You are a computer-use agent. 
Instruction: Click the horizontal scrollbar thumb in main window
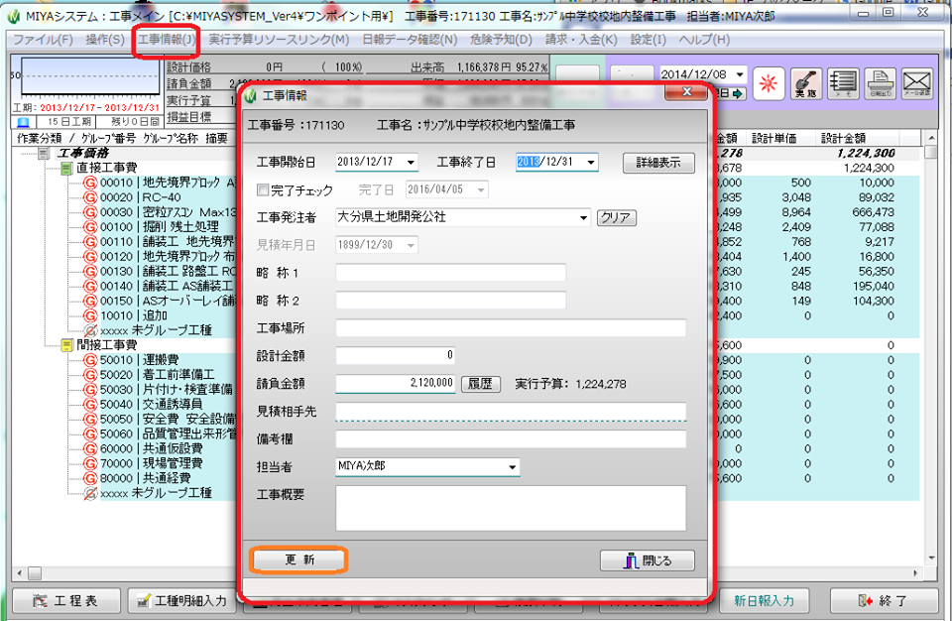tap(35, 573)
